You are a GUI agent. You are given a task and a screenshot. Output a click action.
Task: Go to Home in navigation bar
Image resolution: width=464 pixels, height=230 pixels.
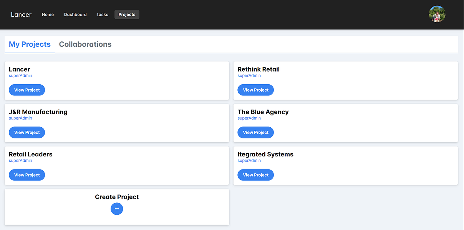tap(48, 15)
